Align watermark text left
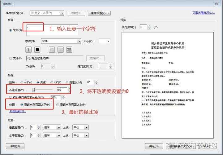 52,50
